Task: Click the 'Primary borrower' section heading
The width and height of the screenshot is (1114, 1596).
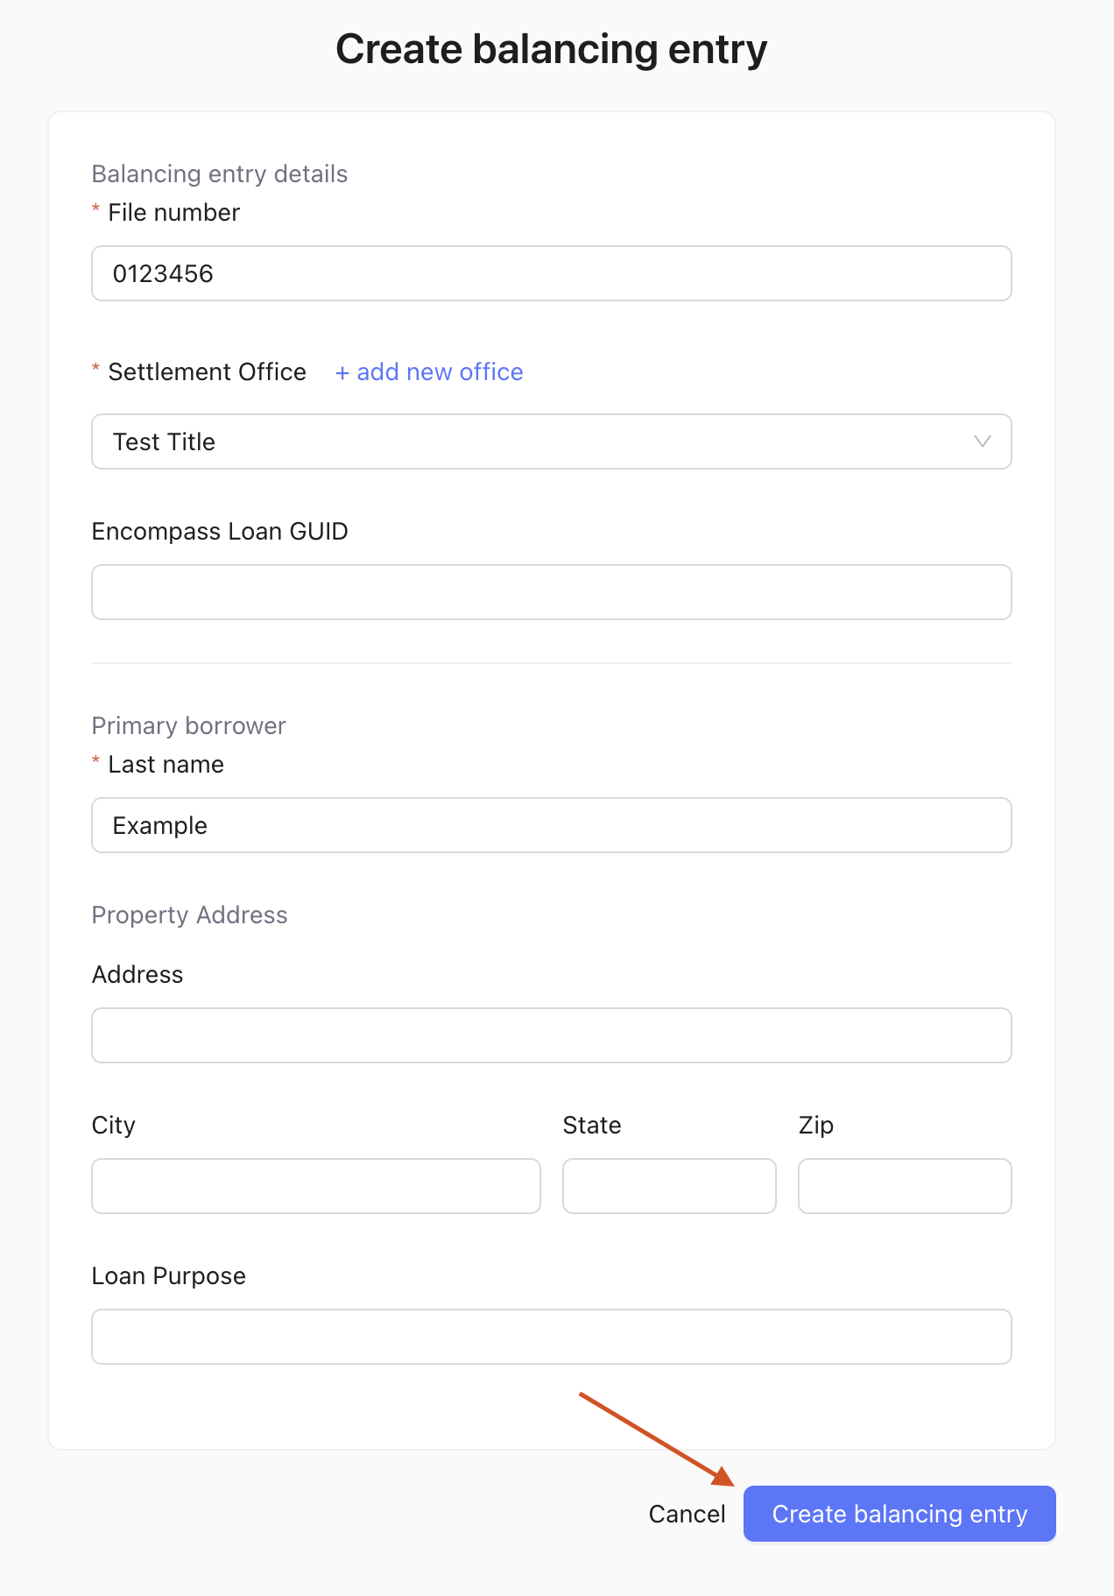Action: point(189,725)
